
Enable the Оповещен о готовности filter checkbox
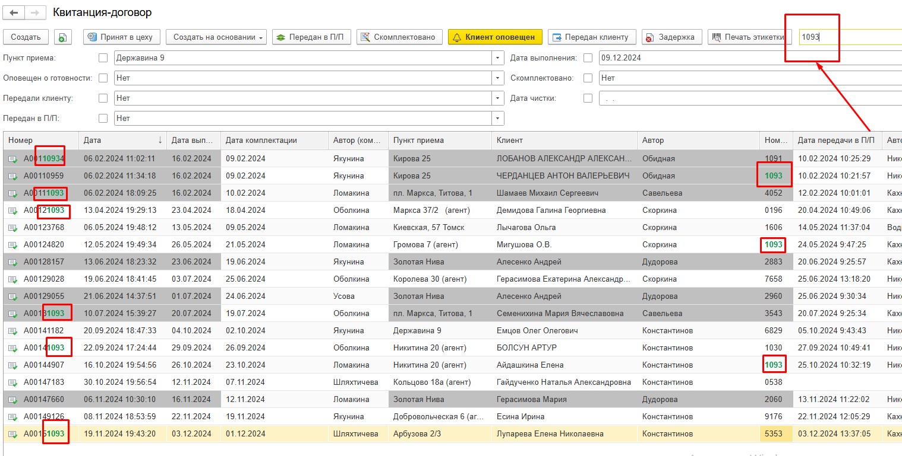103,78
